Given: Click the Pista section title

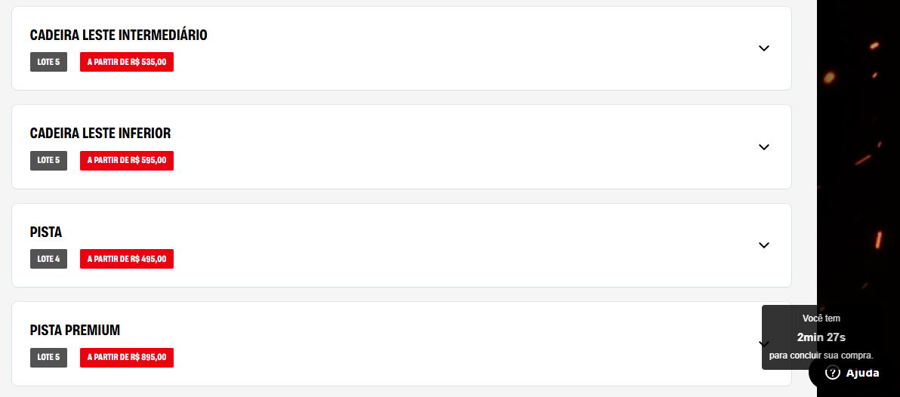Looking at the screenshot, I should (46, 232).
